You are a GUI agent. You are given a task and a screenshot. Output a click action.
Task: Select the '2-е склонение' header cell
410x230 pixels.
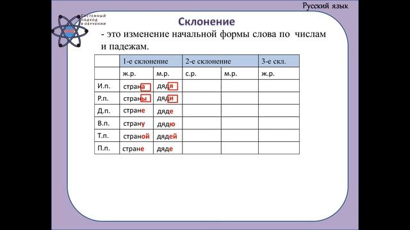[220, 61]
